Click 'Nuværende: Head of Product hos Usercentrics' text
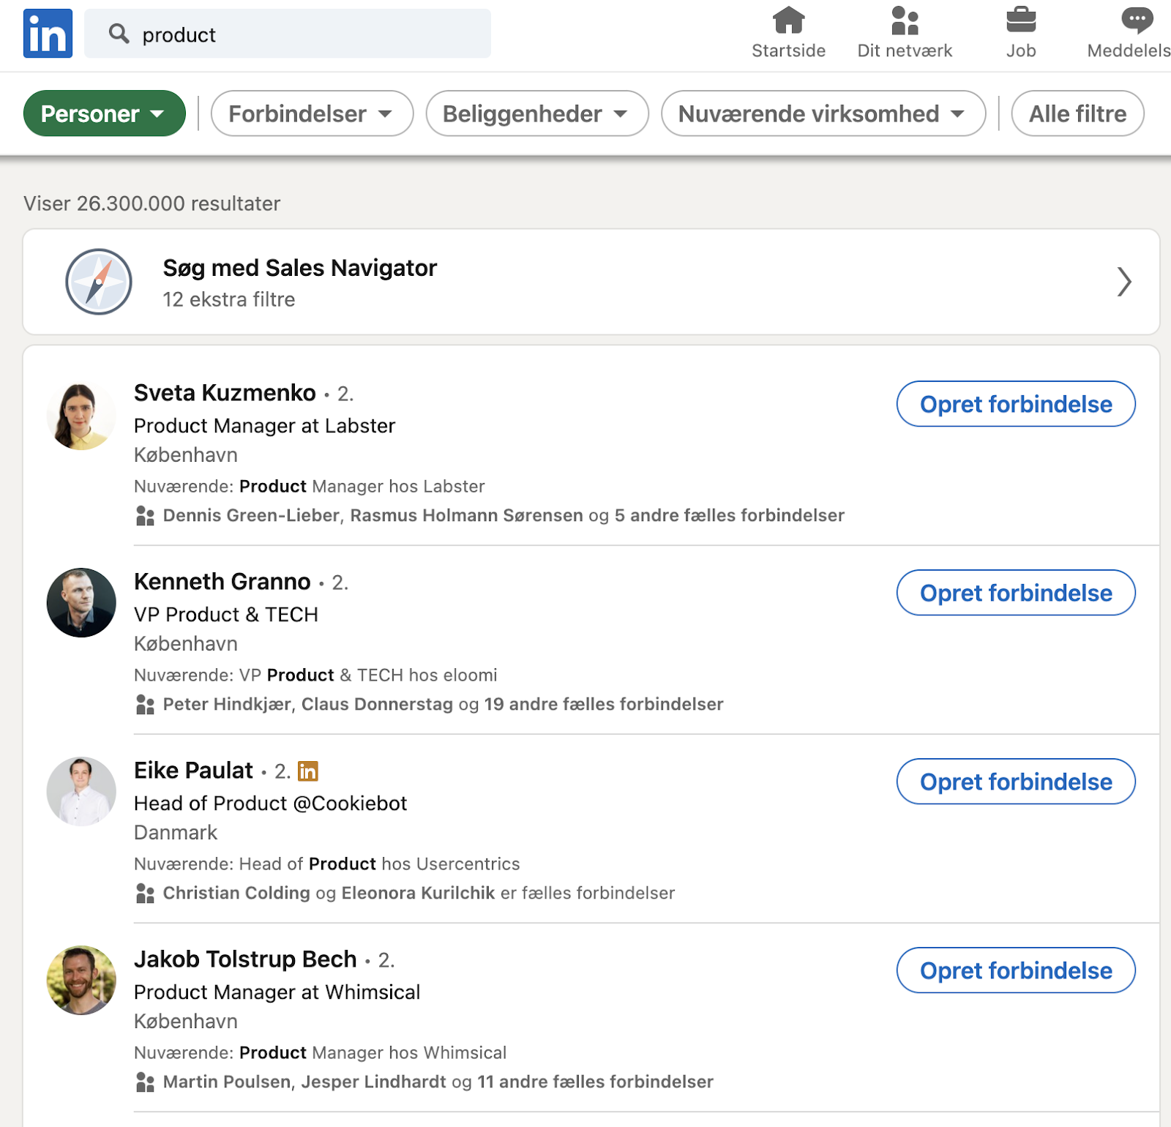Viewport: 1171px width, 1127px height. (327, 864)
